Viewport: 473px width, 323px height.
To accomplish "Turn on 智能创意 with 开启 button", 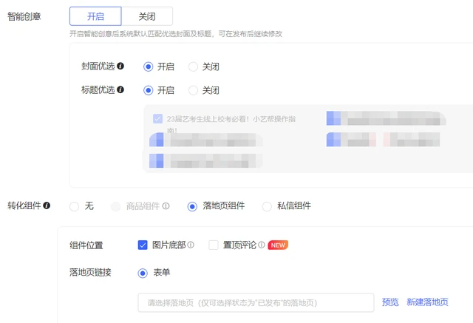I will [95, 16].
